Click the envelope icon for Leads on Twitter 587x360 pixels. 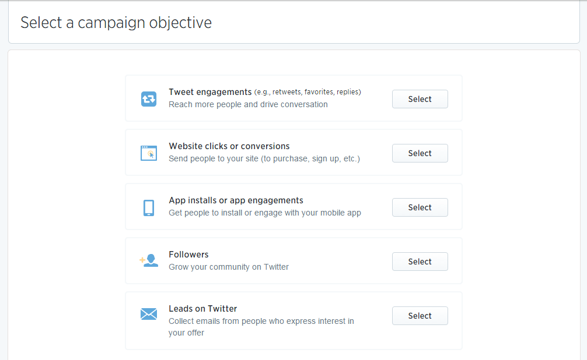click(149, 314)
